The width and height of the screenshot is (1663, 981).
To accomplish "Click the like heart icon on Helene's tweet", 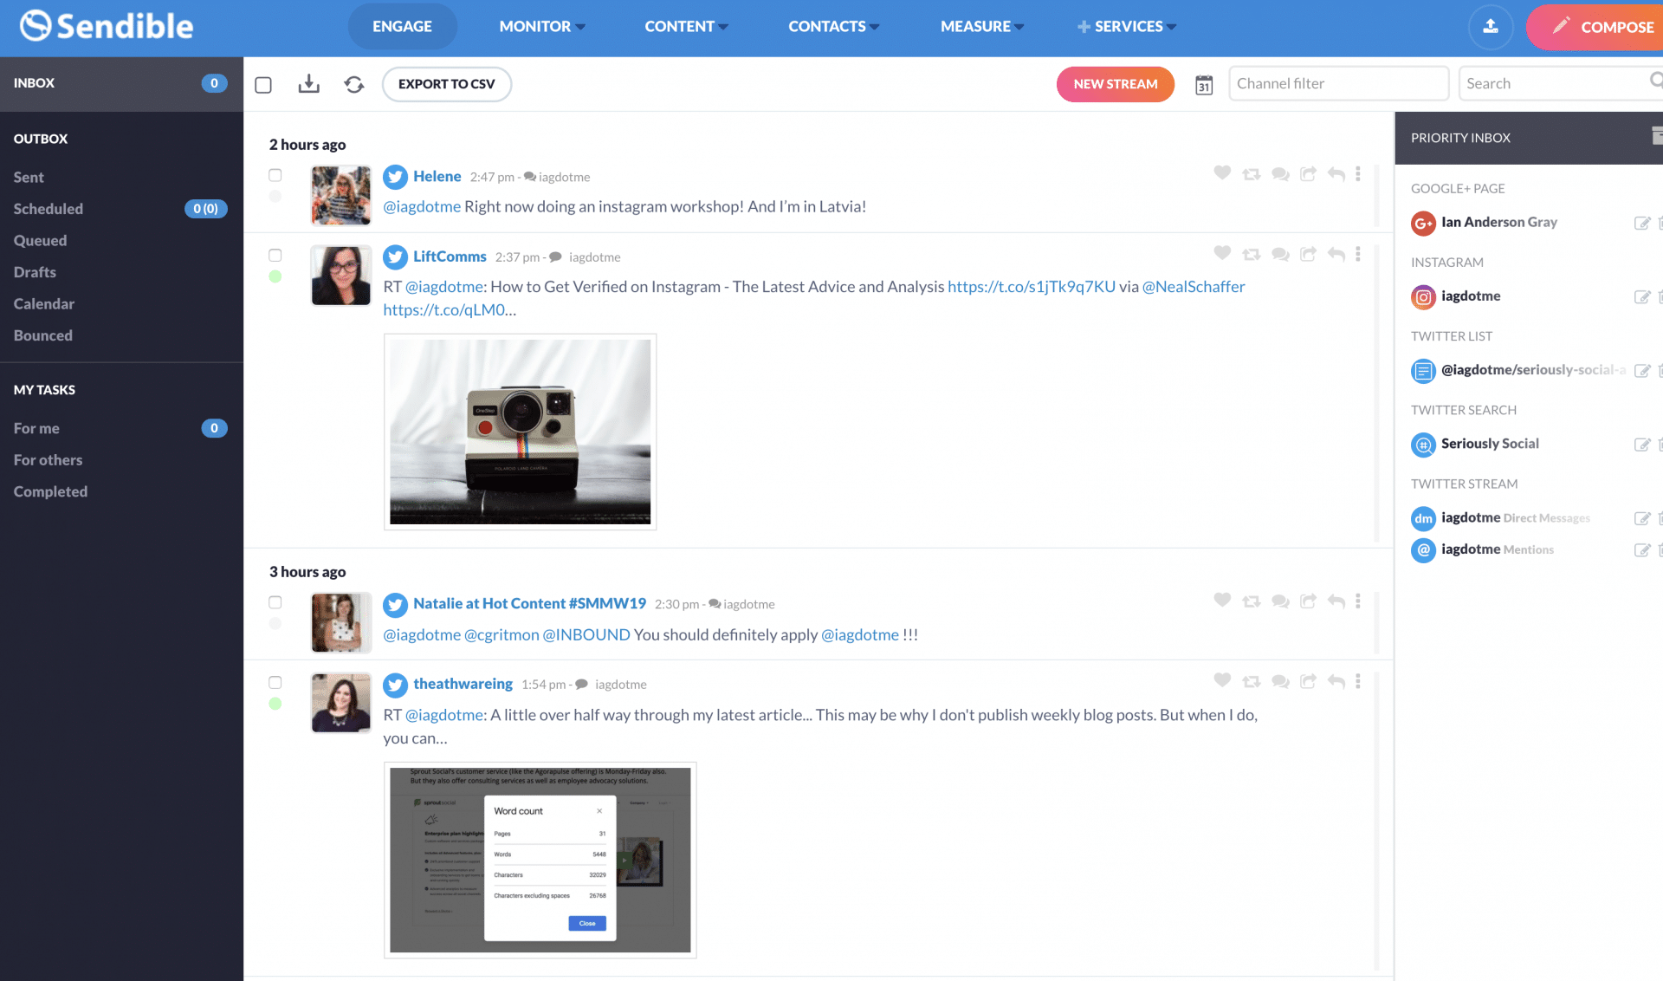I will coord(1222,175).
